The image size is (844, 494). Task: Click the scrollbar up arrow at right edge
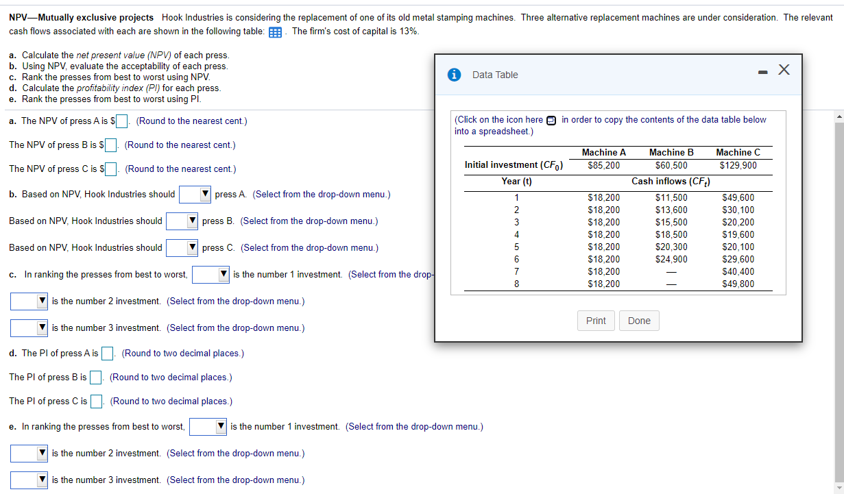839,116
